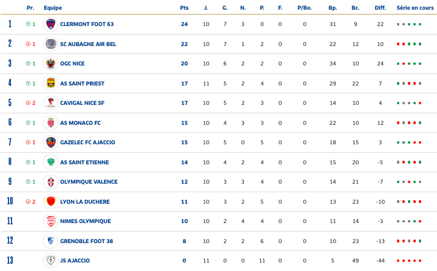
Task: Click the AS Saint Etienne logo
Action: [x=51, y=162]
